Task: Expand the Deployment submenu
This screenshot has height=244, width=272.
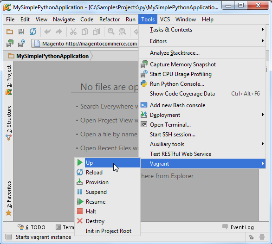Action: [x=202, y=115]
